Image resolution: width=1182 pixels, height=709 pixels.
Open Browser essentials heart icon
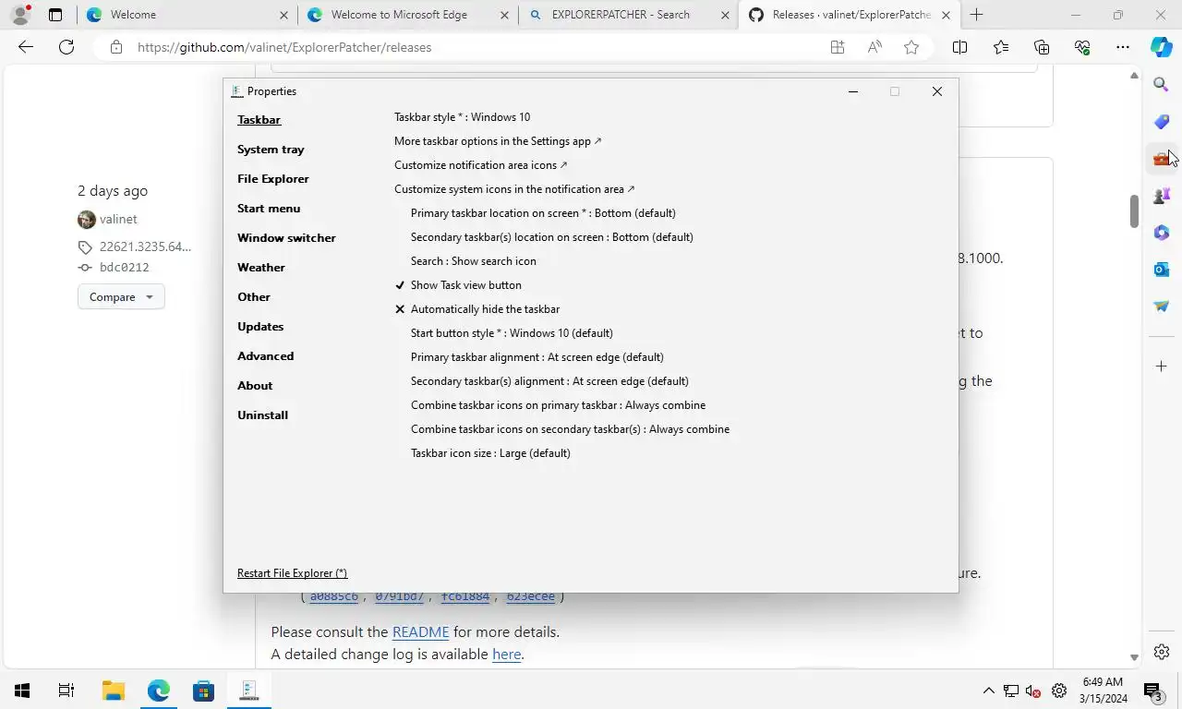coord(1082,47)
